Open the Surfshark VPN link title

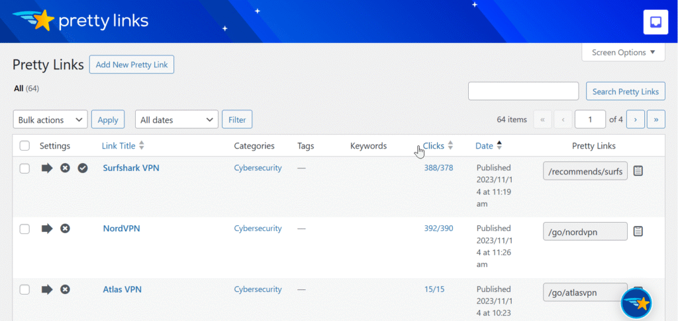(x=131, y=168)
